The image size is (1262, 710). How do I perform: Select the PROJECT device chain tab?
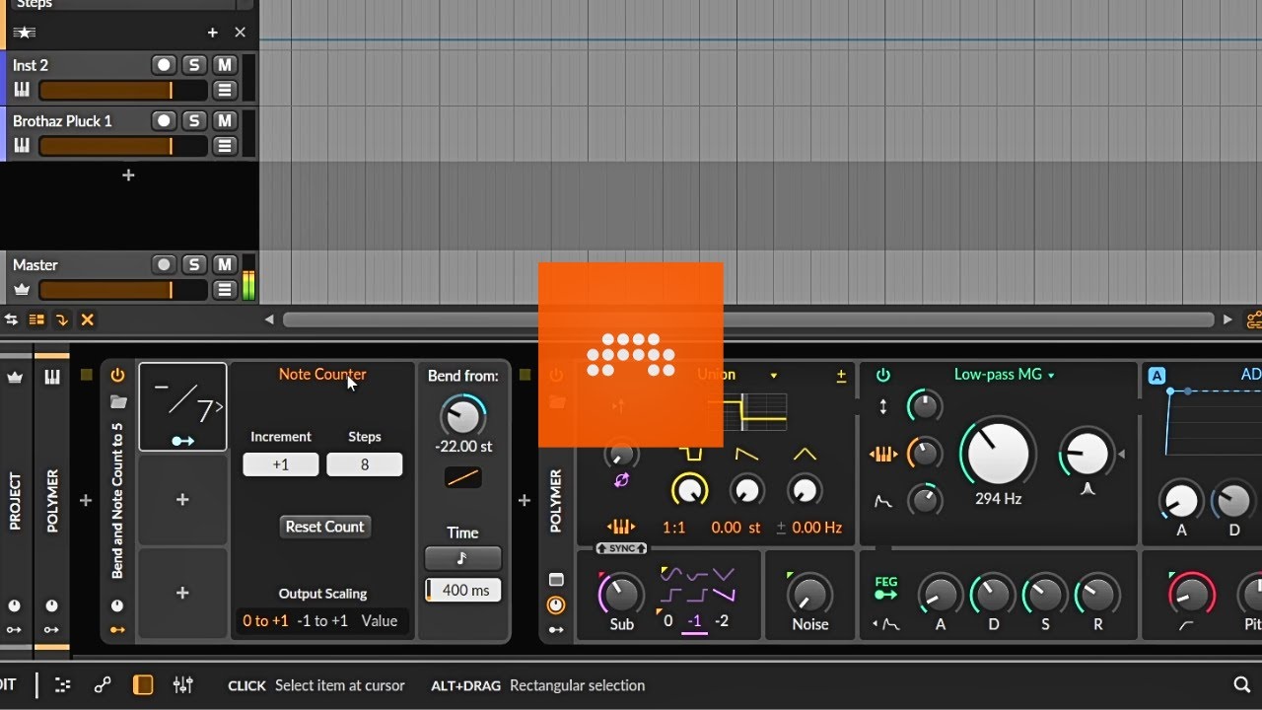[15, 502]
